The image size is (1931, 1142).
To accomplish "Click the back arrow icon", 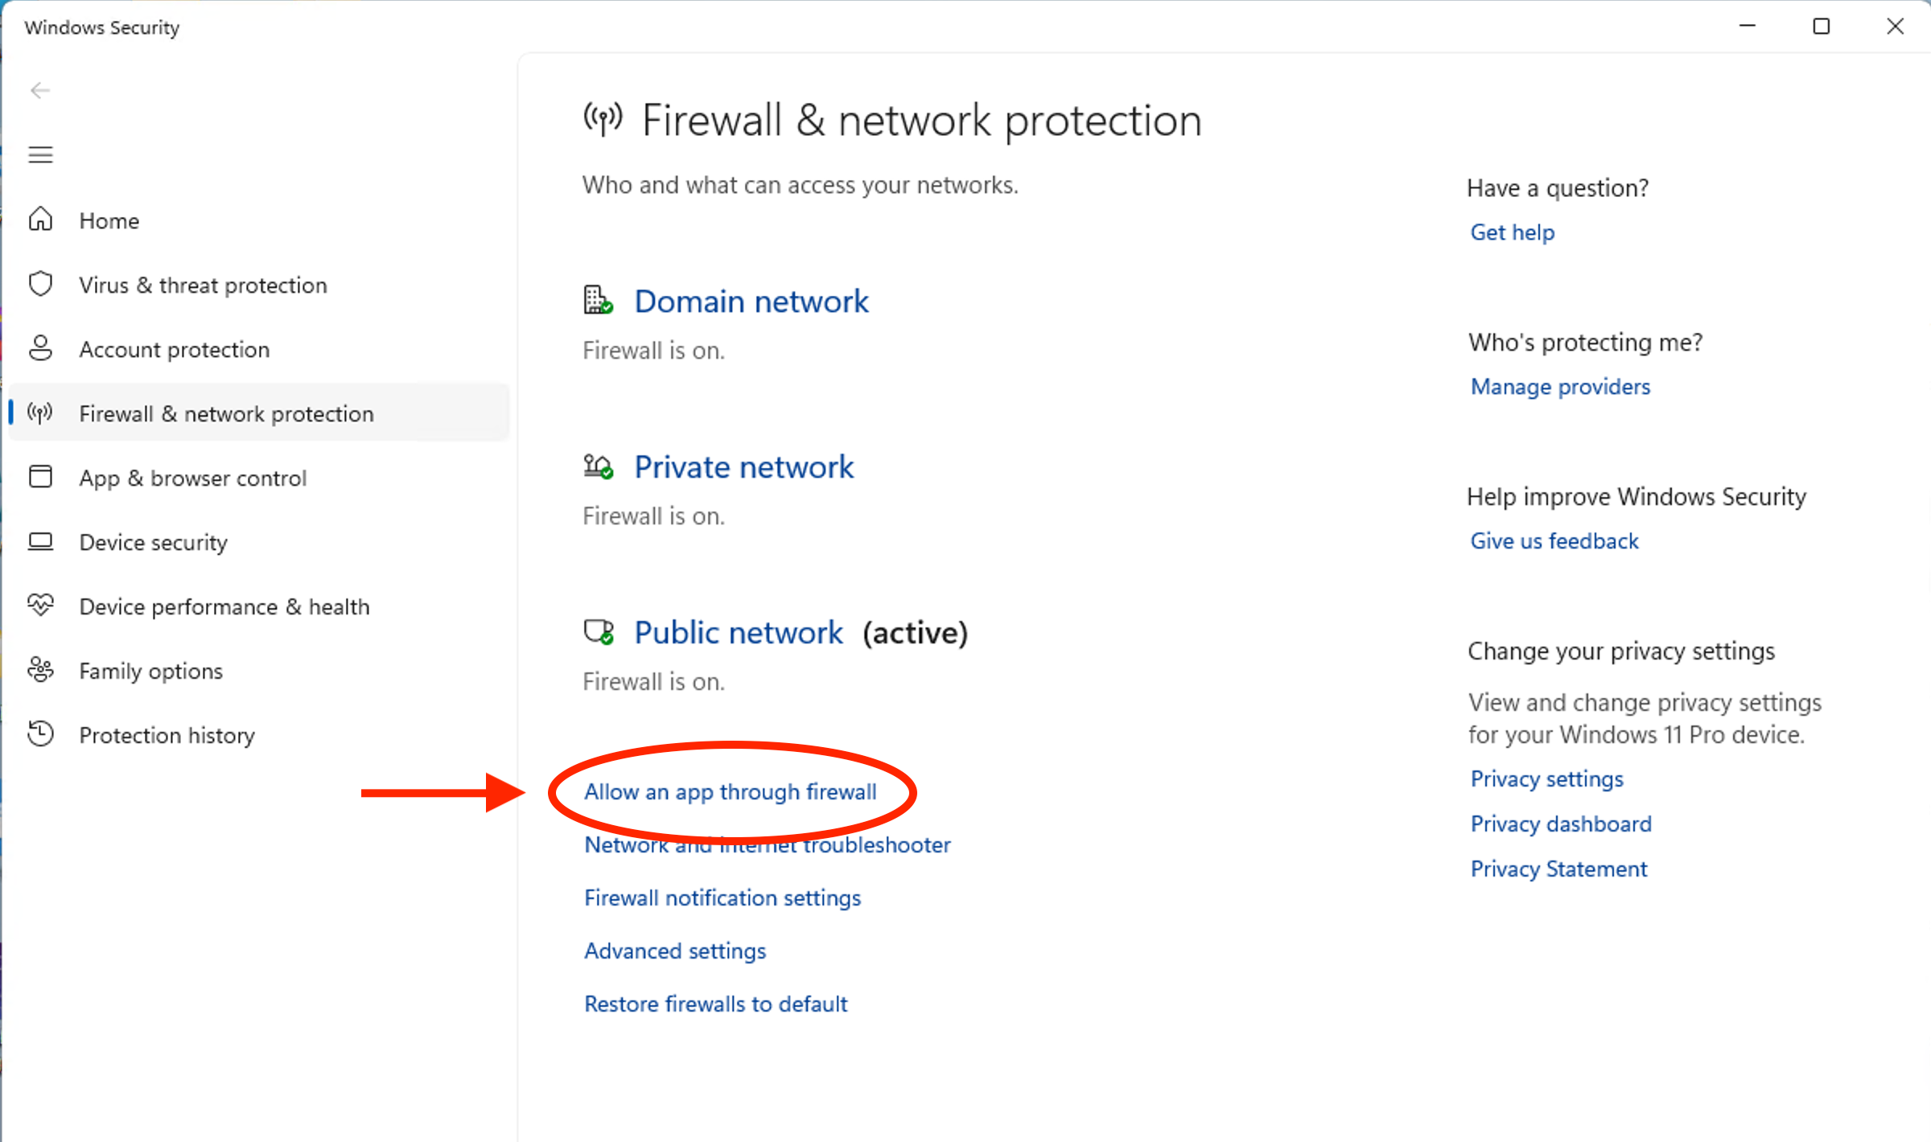I will pos(40,91).
